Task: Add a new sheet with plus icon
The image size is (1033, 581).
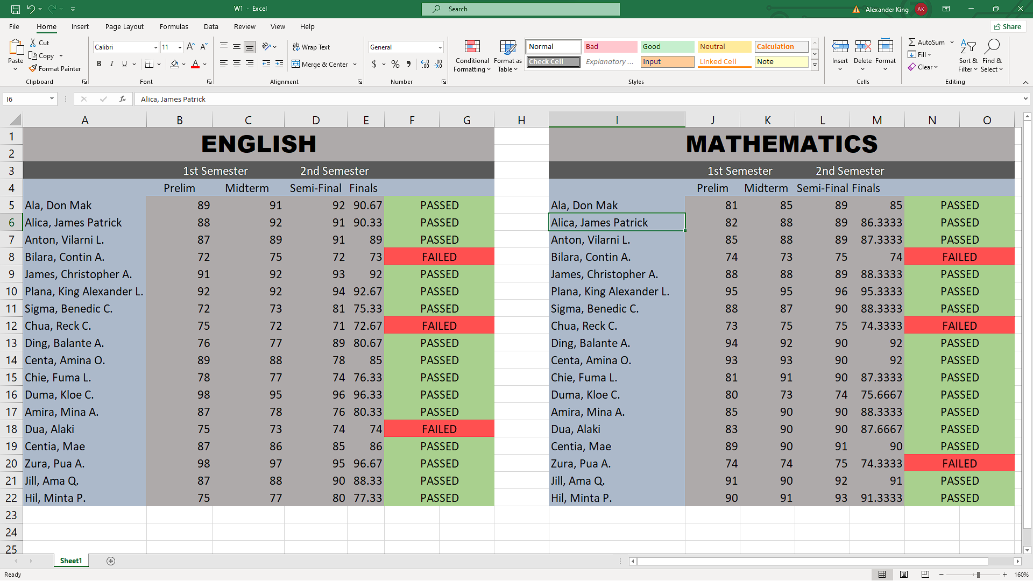Action: coord(111,561)
